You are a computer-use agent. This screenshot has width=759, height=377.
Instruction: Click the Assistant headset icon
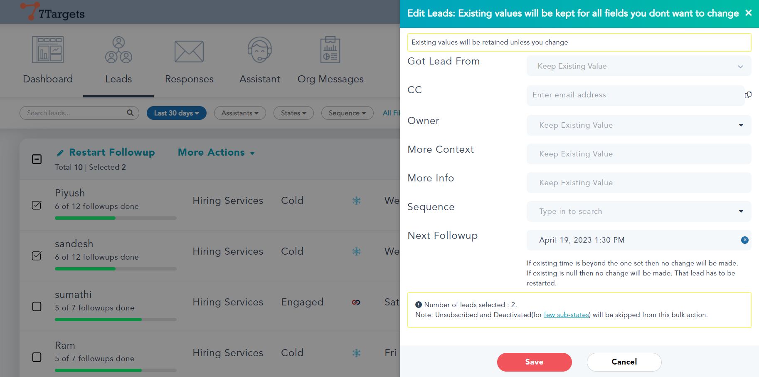coord(260,50)
